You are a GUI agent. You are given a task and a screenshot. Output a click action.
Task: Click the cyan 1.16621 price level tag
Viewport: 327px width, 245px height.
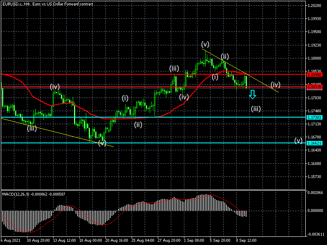coord(316,143)
